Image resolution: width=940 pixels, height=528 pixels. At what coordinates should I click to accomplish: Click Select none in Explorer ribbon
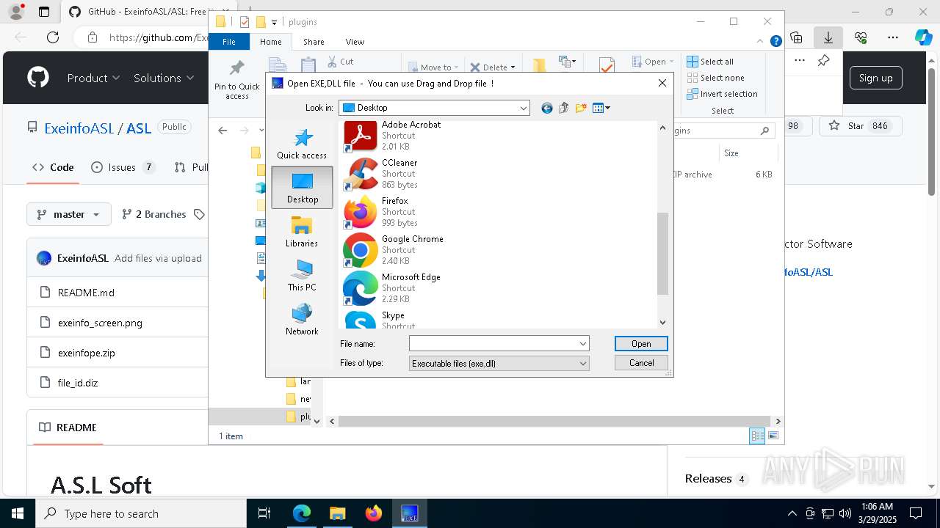tap(715, 78)
